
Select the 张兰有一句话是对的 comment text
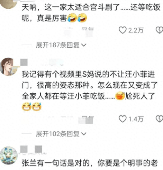point(90,163)
